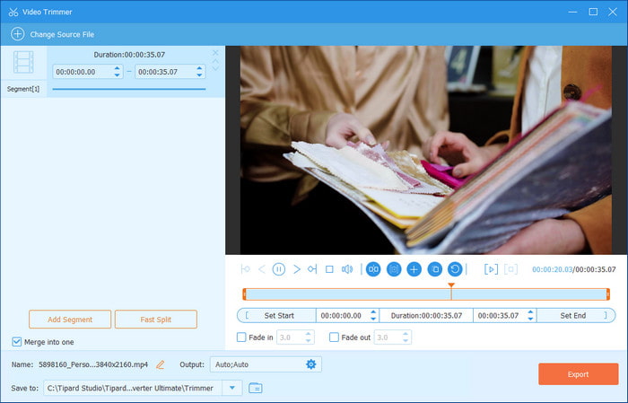Click the video preview frame
Viewport: 628px width, 403px height.
click(x=426, y=150)
